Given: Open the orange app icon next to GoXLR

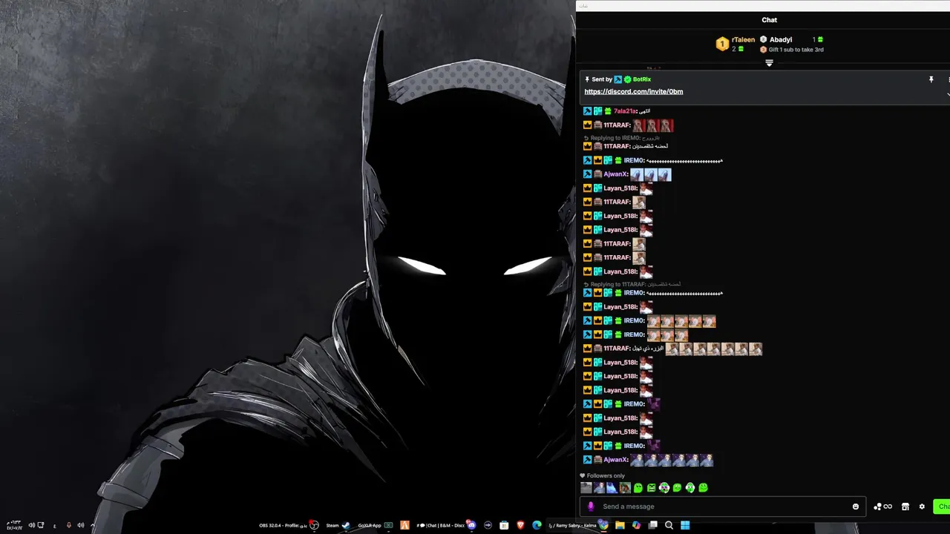Looking at the screenshot, I should 404,525.
